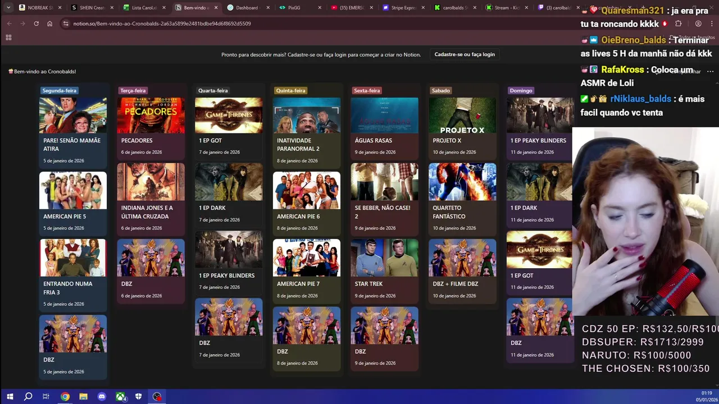
Task: Open the ENTRANDO NUMA FRIA 3 card
Action: point(72,275)
